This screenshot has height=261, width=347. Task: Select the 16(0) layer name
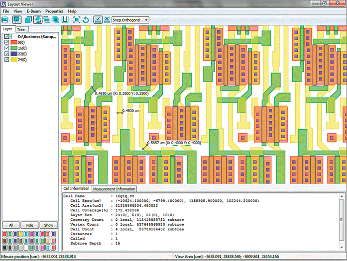(22, 48)
